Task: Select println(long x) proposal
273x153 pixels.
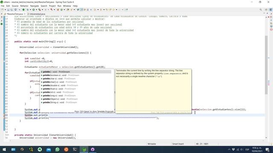Action: [76, 96]
